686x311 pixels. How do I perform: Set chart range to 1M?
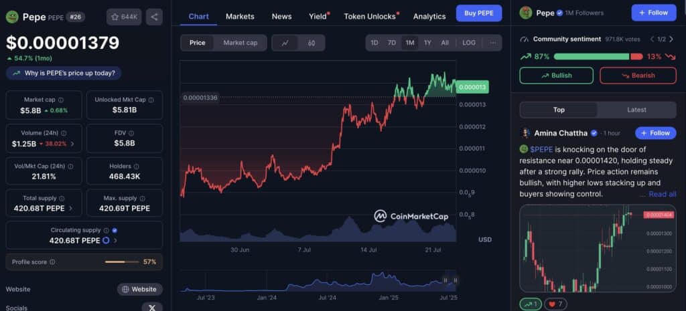pyautogui.click(x=409, y=43)
